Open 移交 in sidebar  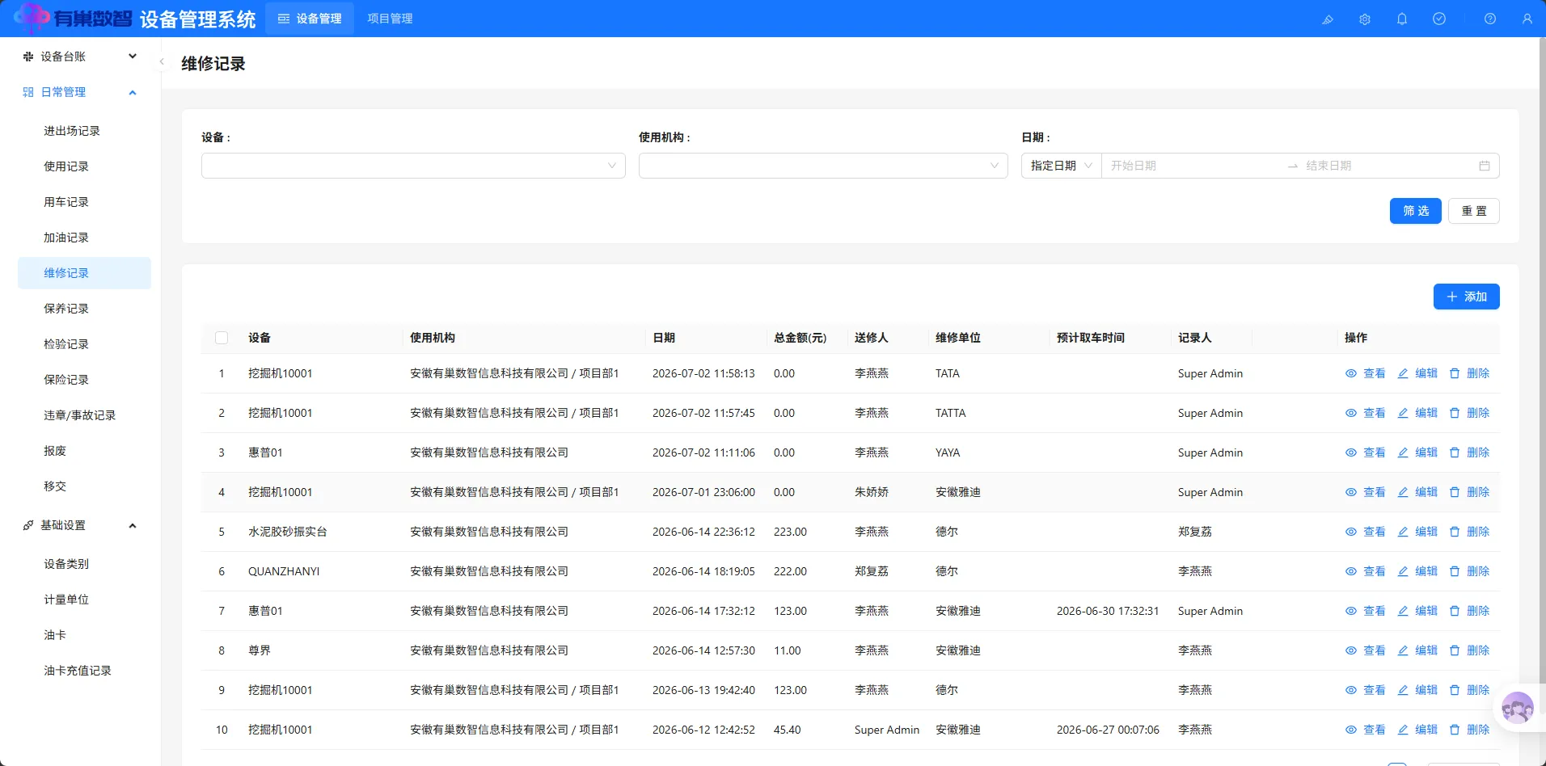[x=84, y=486]
